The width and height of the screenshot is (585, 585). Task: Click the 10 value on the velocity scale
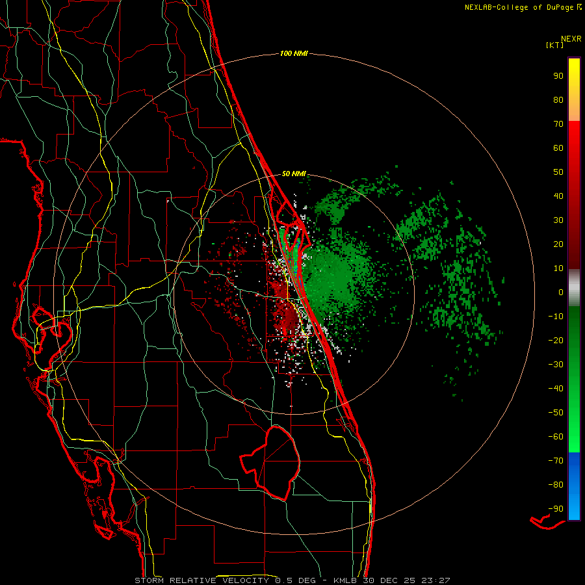[x=558, y=268]
